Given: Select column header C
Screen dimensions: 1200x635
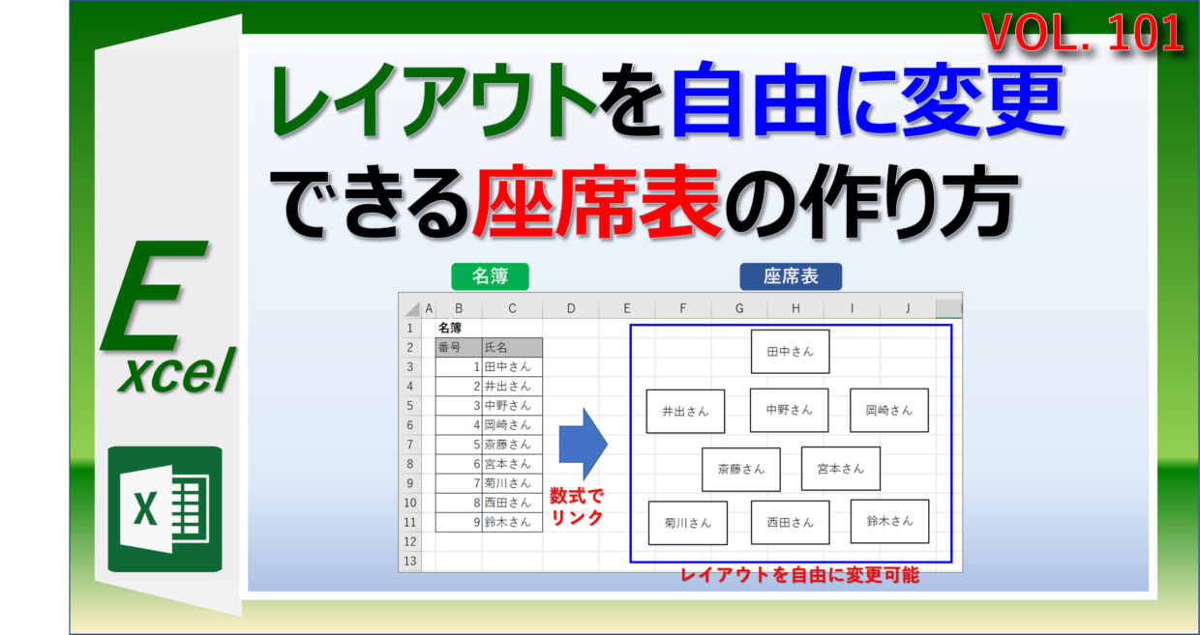Looking at the screenshot, I should coord(512,308).
